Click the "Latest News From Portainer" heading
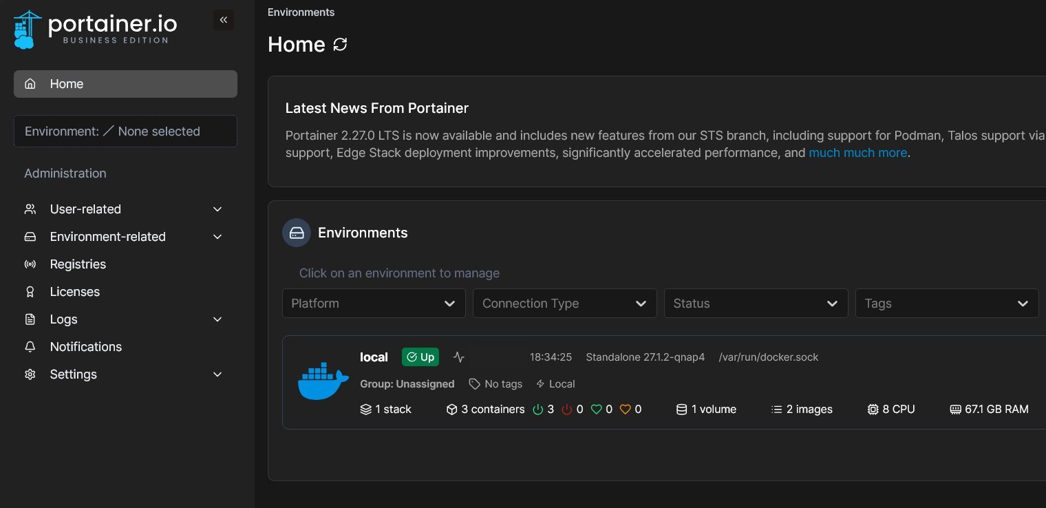 point(377,108)
